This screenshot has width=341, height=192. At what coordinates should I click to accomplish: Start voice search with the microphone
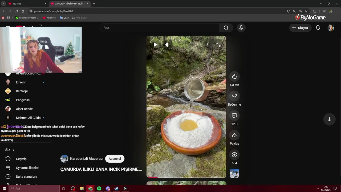point(241,28)
